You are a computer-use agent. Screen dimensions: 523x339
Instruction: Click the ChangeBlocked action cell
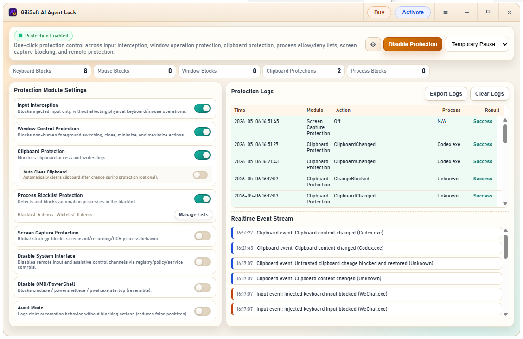point(351,179)
